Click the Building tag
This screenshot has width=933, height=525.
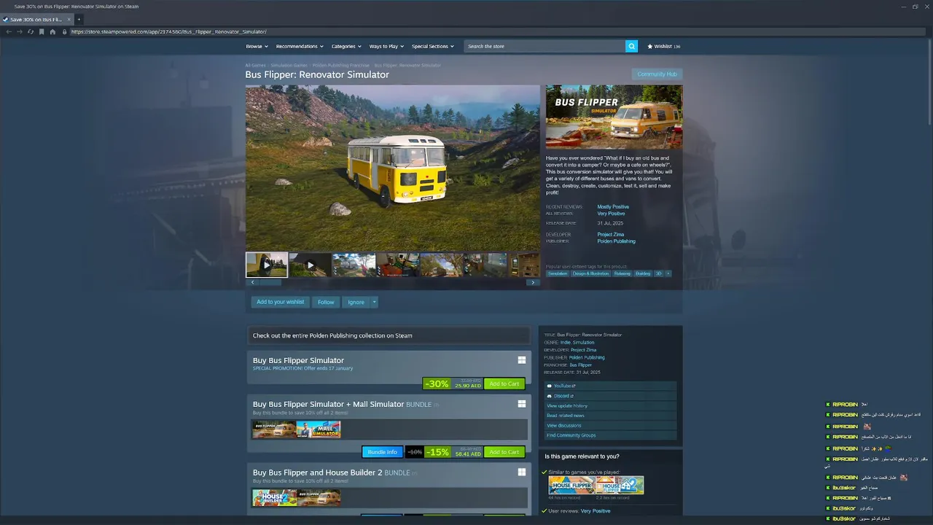point(643,273)
